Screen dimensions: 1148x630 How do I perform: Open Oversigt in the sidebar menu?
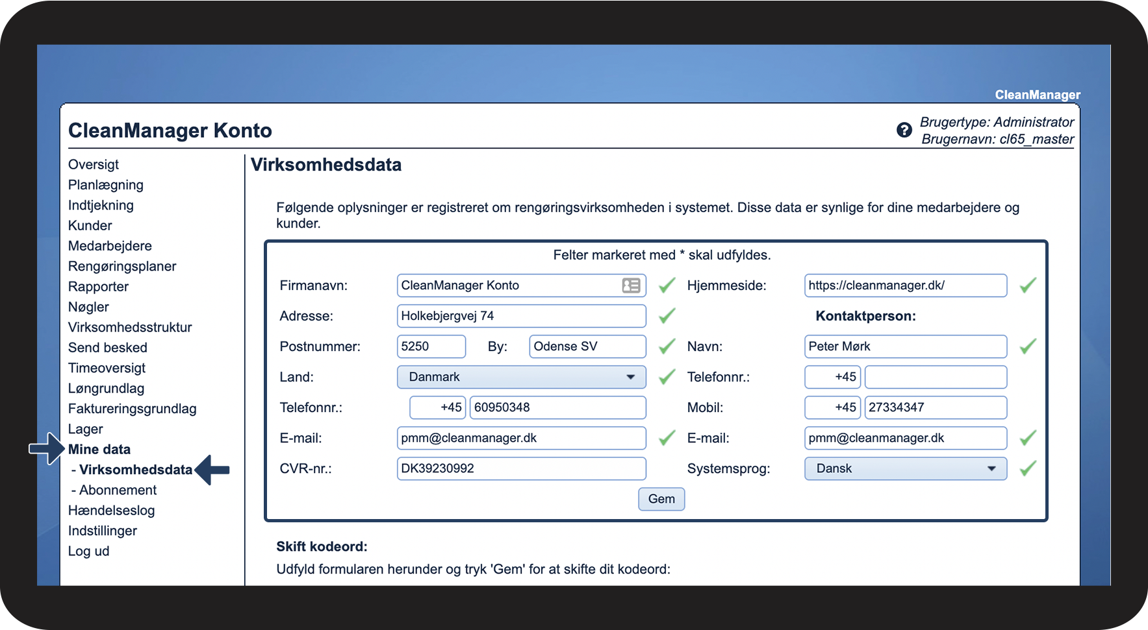tap(94, 165)
